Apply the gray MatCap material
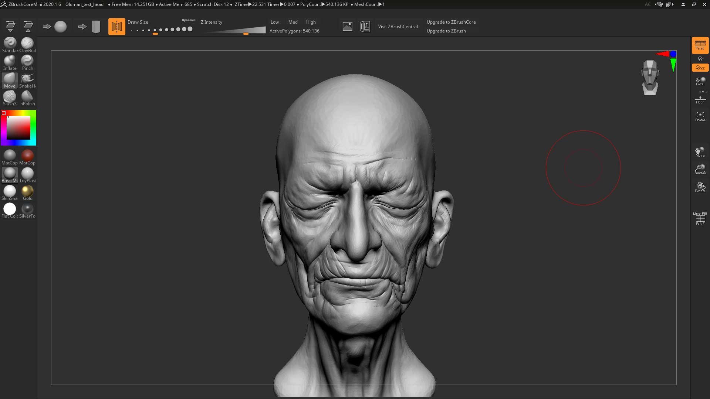This screenshot has width=710, height=399. point(10,157)
